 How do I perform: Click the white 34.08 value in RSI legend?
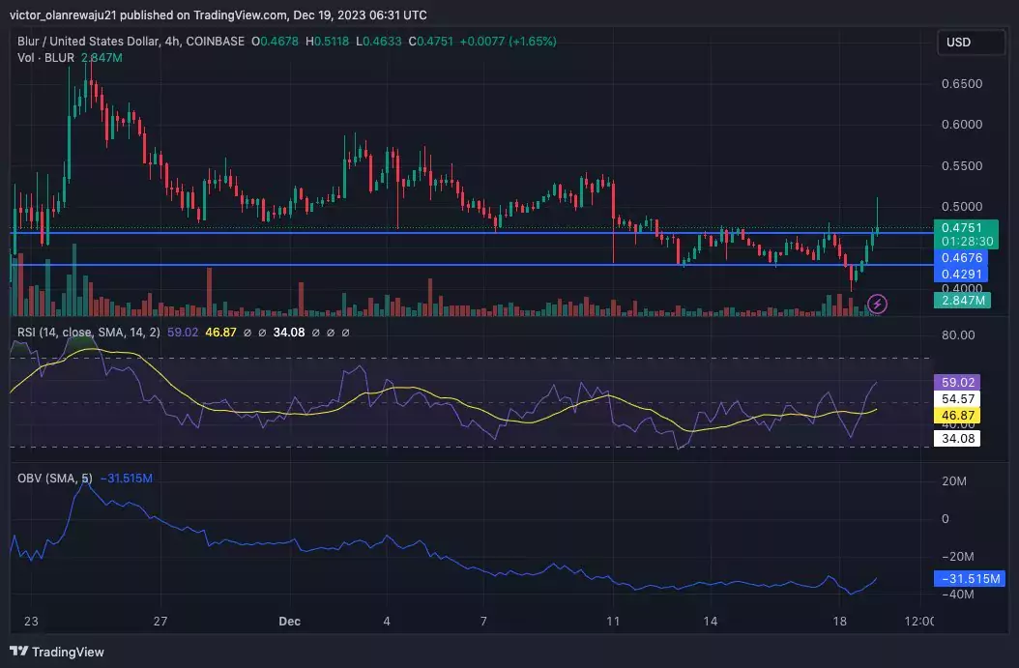[289, 332]
